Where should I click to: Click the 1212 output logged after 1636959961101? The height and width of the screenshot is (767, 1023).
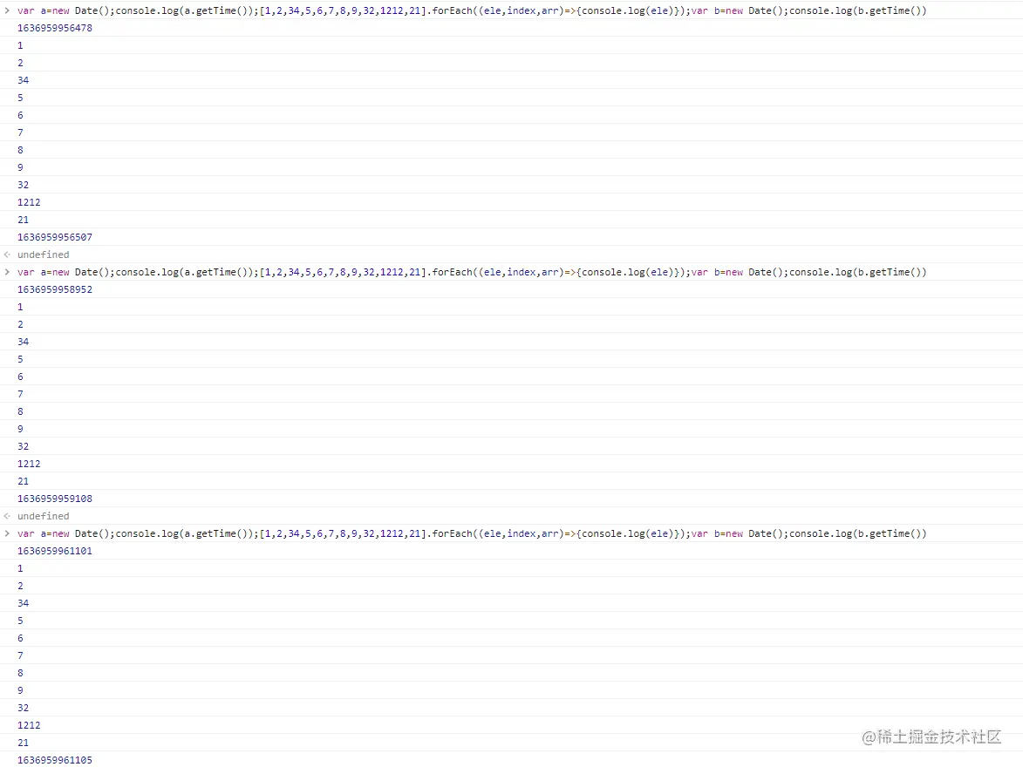[x=29, y=725]
